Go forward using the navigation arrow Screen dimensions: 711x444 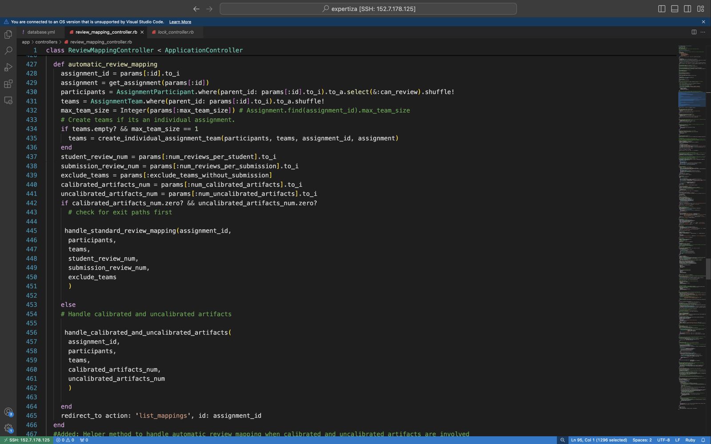point(209,9)
